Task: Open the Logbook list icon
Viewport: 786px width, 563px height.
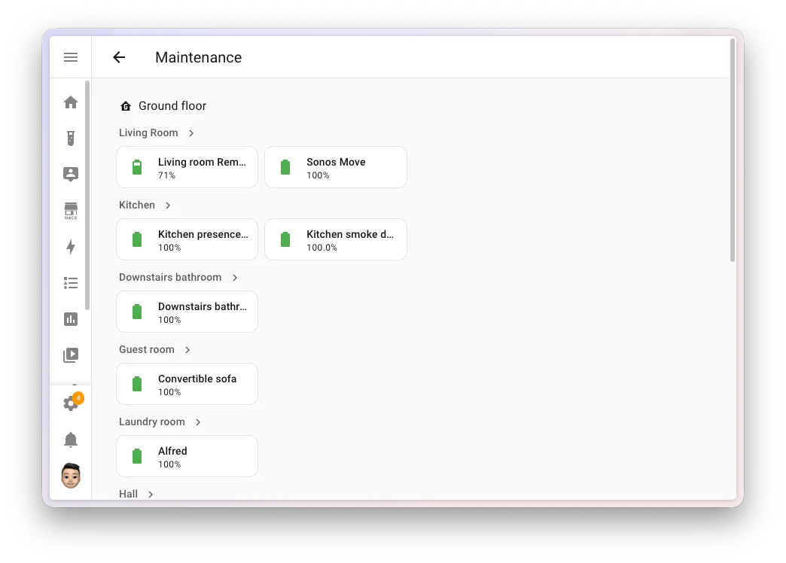Action: click(x=71, y=283)
